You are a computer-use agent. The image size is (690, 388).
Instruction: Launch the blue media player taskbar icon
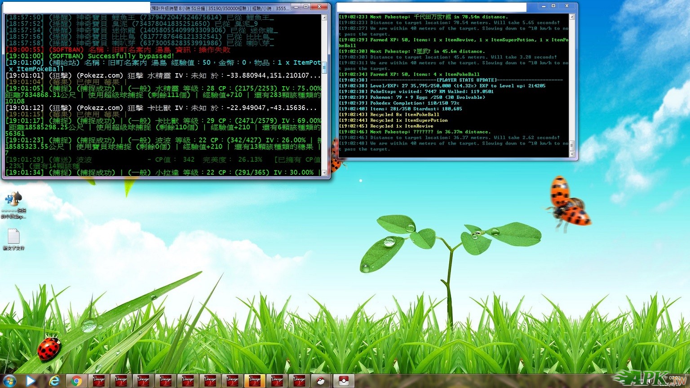pyautogui.click(x=31, y=381)
